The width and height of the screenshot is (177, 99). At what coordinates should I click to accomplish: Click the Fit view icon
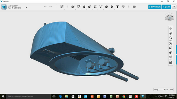coord(171,43)
